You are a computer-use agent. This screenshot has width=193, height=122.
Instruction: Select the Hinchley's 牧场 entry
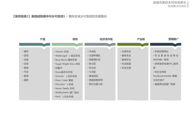pyautogui.click(x=64, y=84)
